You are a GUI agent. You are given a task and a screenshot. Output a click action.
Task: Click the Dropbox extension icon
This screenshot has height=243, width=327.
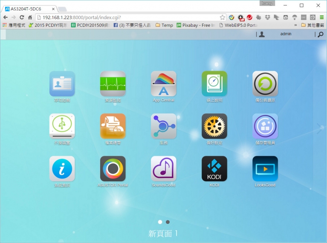[x=268, y=17]
